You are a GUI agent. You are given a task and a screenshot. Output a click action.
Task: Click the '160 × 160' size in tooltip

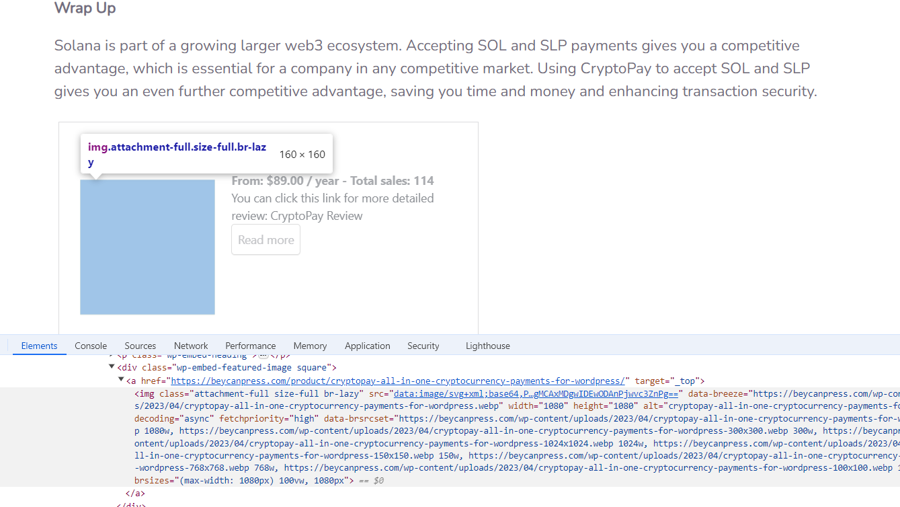(302, 154)
